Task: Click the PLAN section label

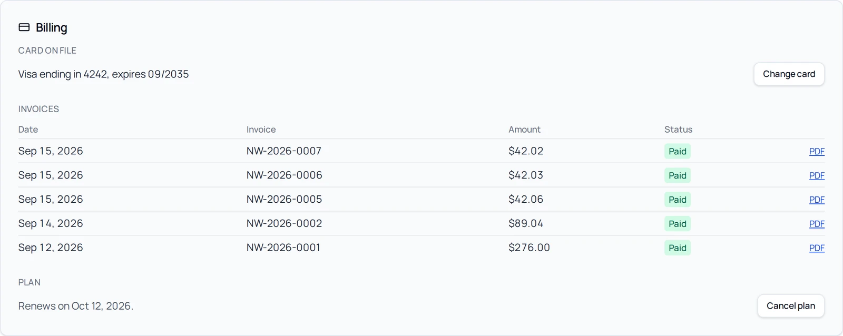Action: pos(30,282)
